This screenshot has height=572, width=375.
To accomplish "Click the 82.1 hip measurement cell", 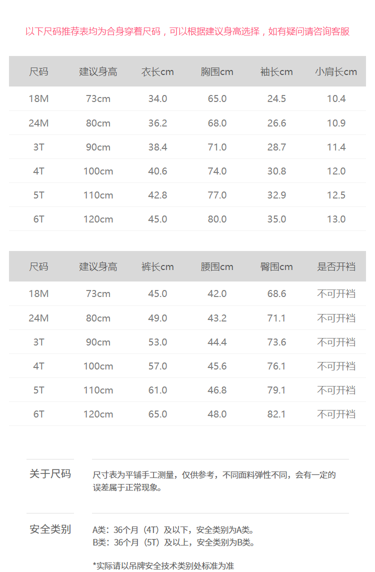I will 276,414.
